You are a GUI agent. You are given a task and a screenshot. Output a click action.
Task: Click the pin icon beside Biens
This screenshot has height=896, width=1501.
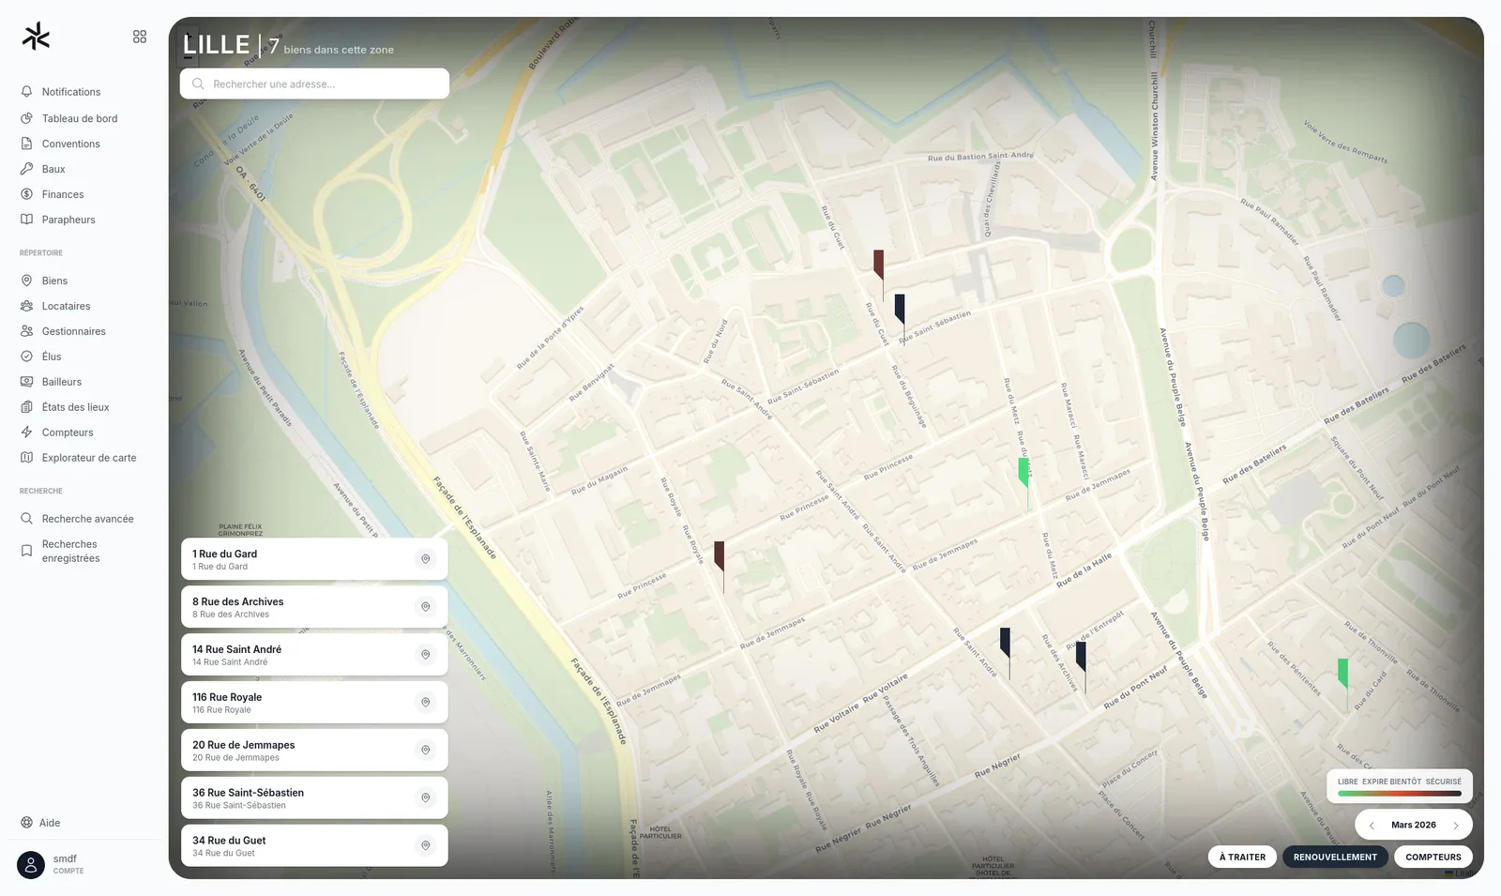26,281
